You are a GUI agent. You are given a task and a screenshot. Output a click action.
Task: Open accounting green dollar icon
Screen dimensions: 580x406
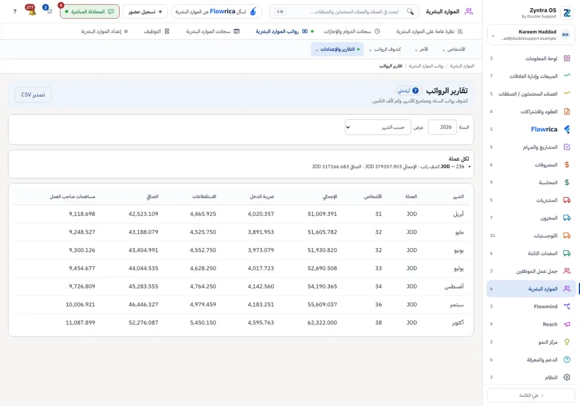coord(567,182)
